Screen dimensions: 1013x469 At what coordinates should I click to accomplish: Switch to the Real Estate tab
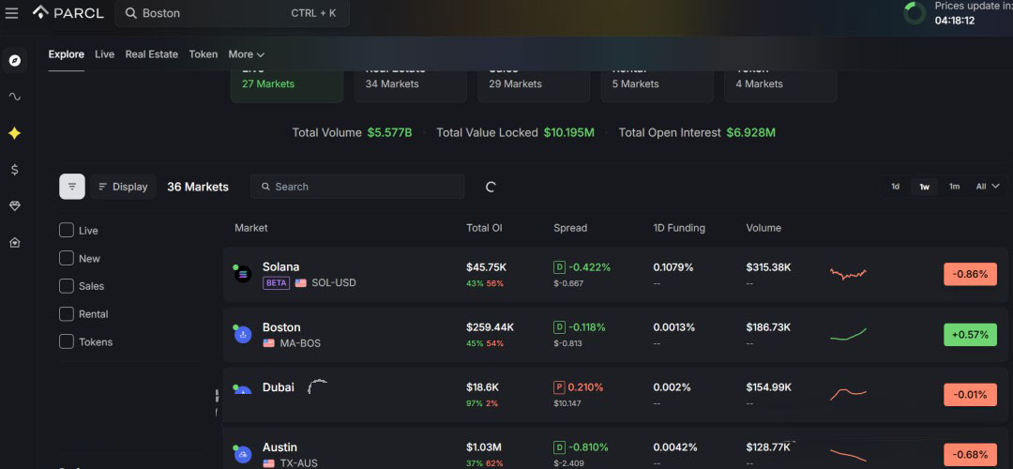[x=151, y=54]
